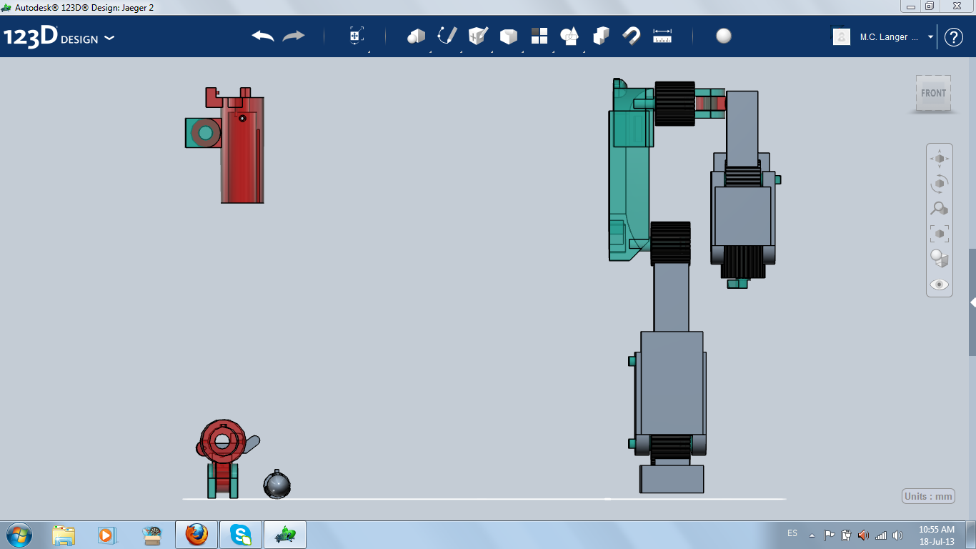This screenshot has height=549, width=976.
Task: Open the Grouping tools
Action: [570, 36]
